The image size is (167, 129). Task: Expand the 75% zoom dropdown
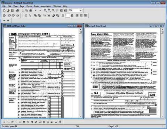[x=81, y=10]
